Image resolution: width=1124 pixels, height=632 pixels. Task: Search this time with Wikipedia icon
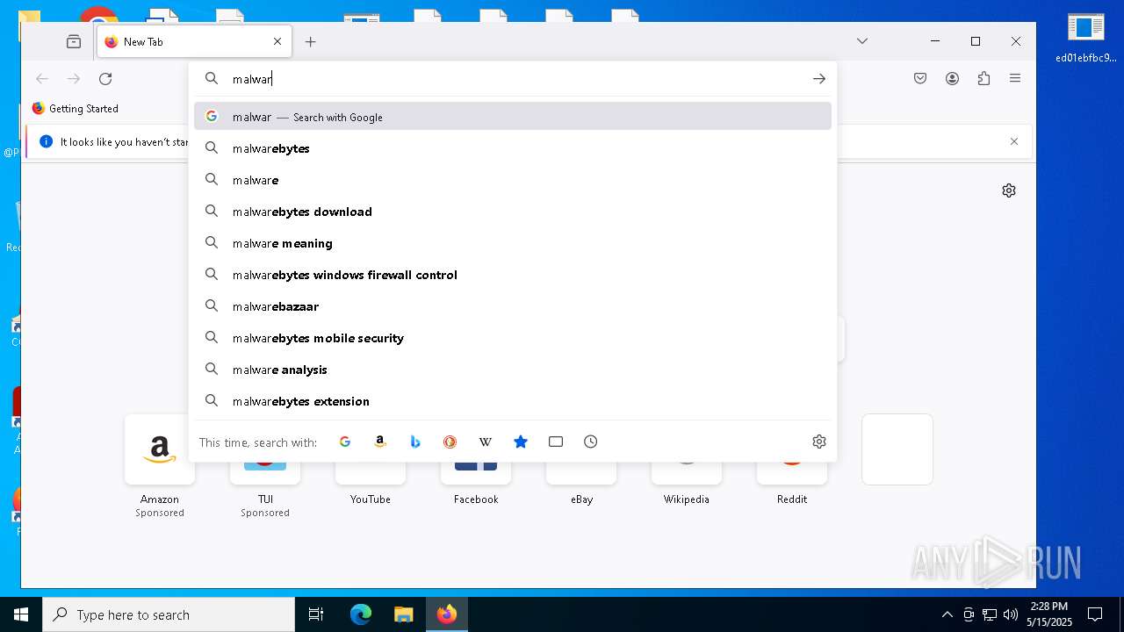485,442
